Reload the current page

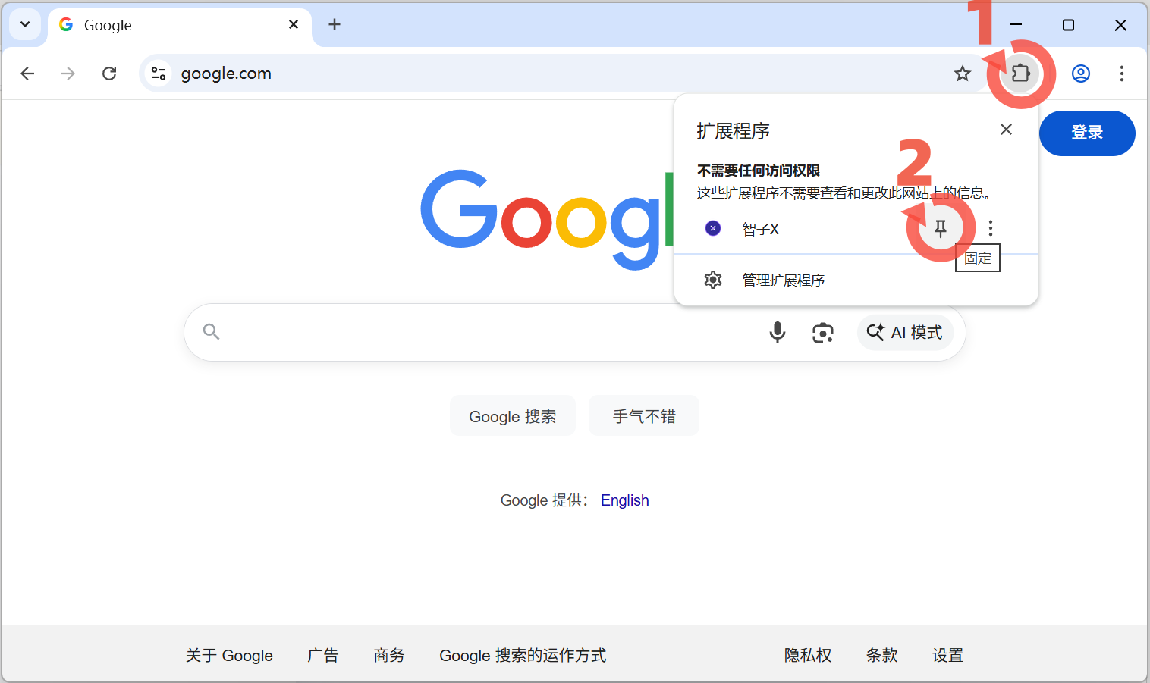pyautogui.click(x=109, y=74)
